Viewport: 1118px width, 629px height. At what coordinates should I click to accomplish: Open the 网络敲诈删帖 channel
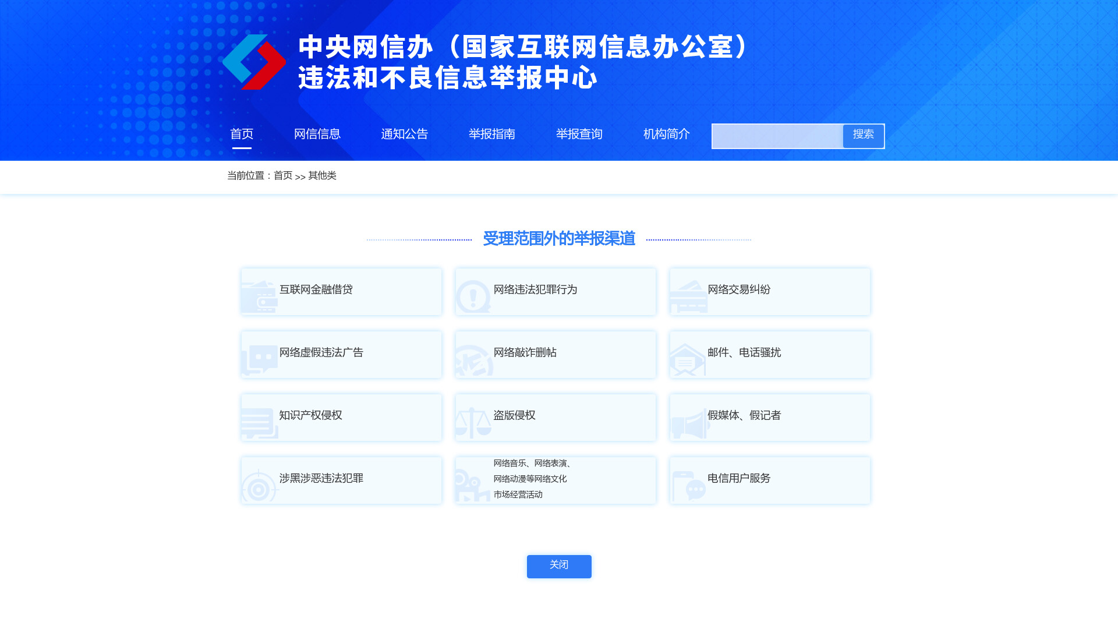pyautogui.click(x=556, y=355)
